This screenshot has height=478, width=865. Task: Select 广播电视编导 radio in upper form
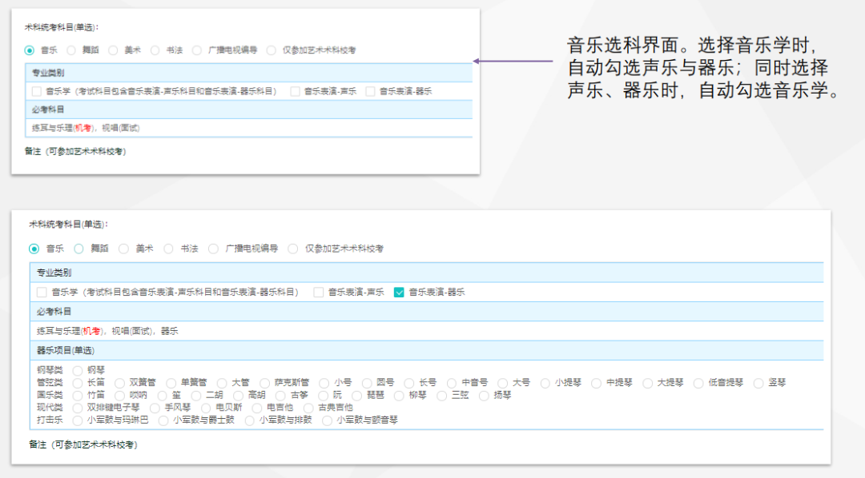197,50
